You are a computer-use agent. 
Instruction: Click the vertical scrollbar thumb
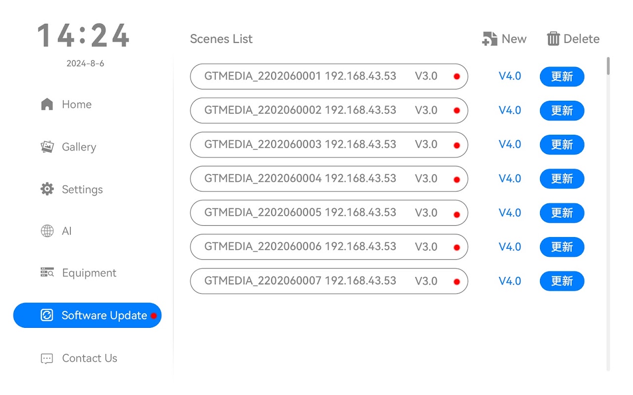[608, 66]
